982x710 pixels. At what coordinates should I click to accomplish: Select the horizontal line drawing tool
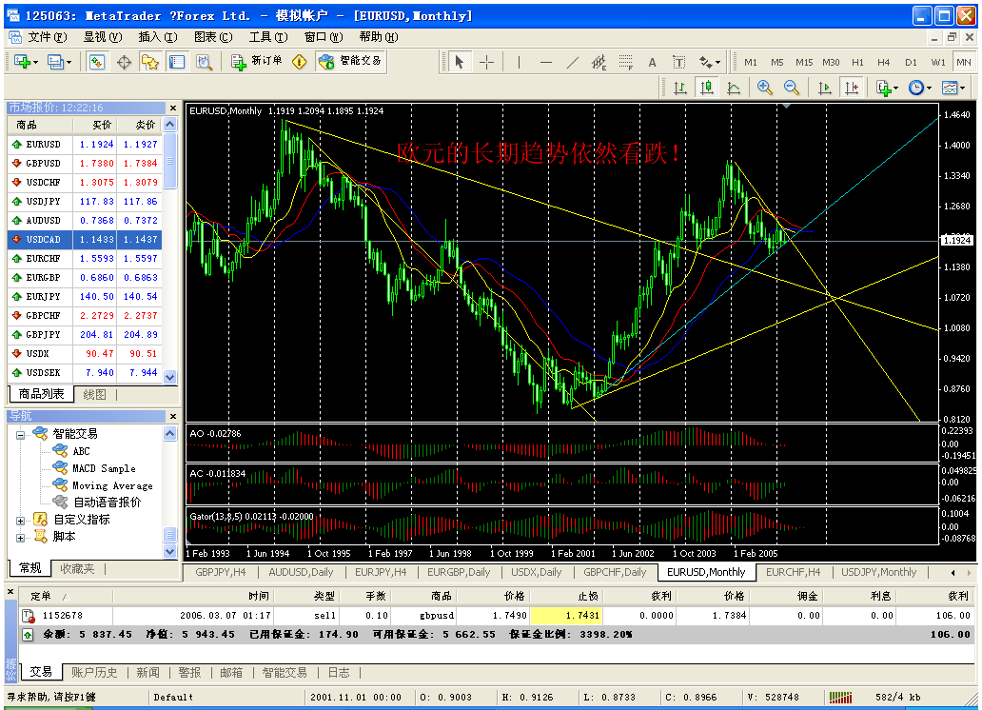tap(546, 62)
